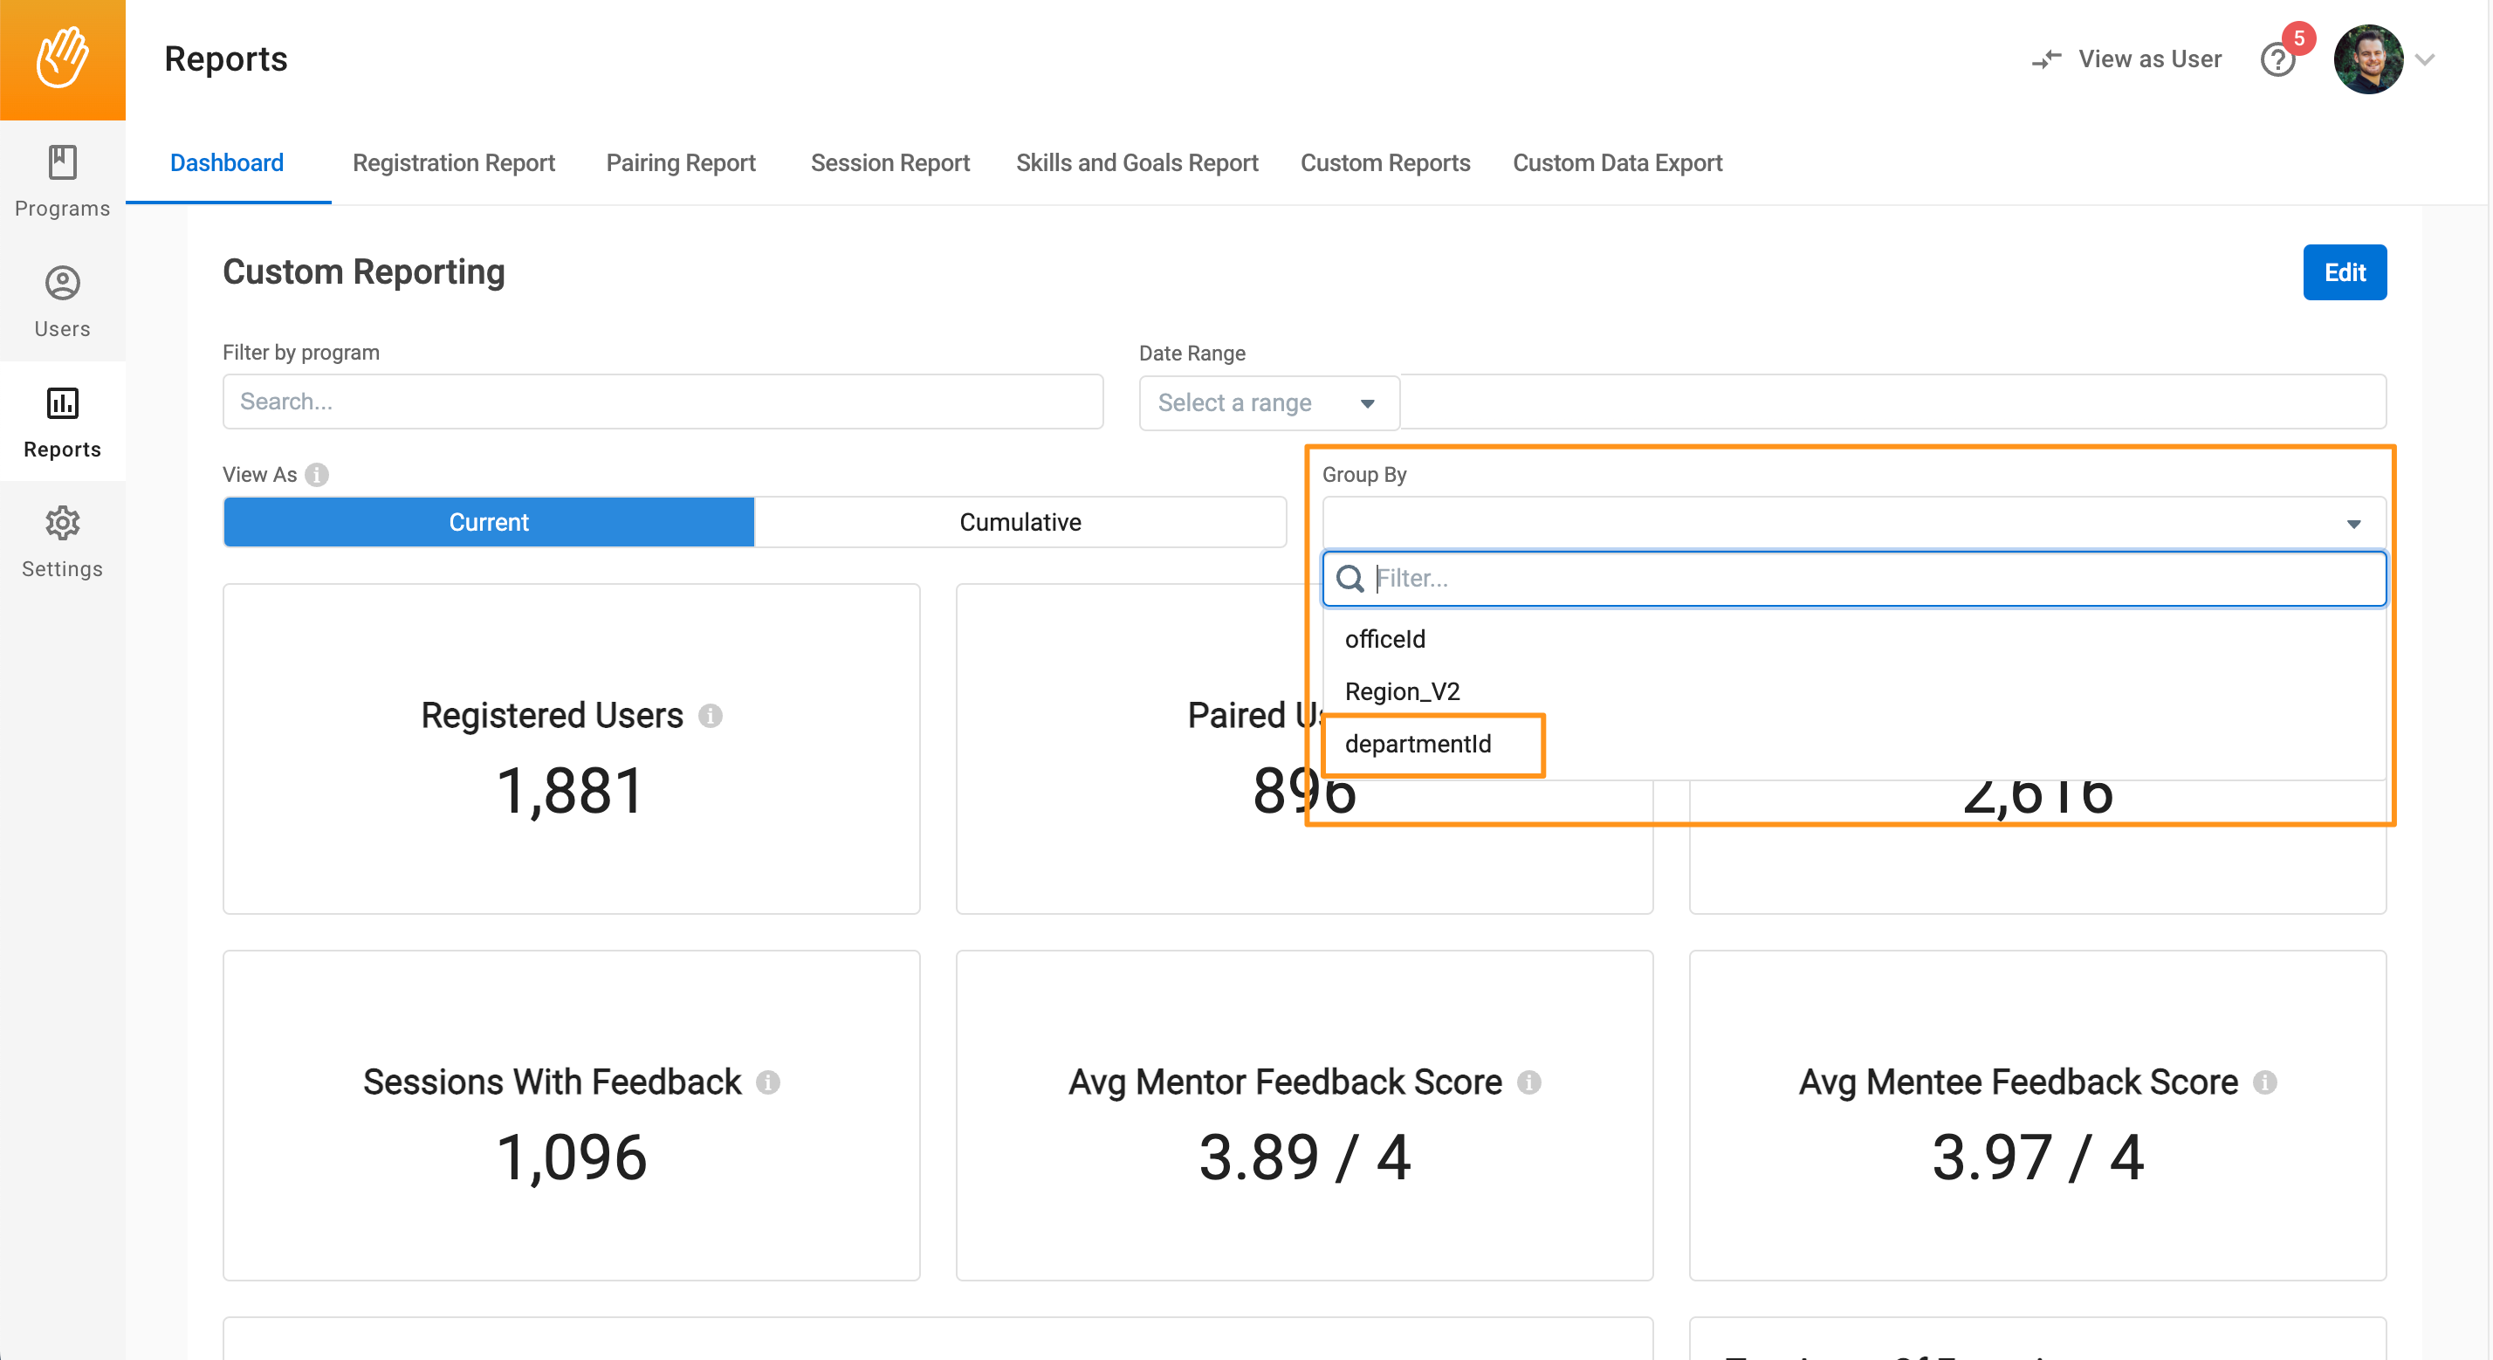Switch to the Dashboard tab

[228, 162]
